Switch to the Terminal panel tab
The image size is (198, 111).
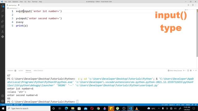point(28,71)
